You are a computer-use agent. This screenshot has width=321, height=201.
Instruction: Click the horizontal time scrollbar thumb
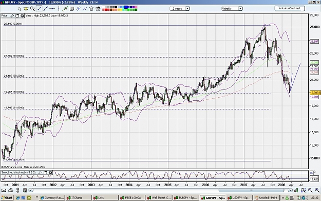click(x=252, y=190)
